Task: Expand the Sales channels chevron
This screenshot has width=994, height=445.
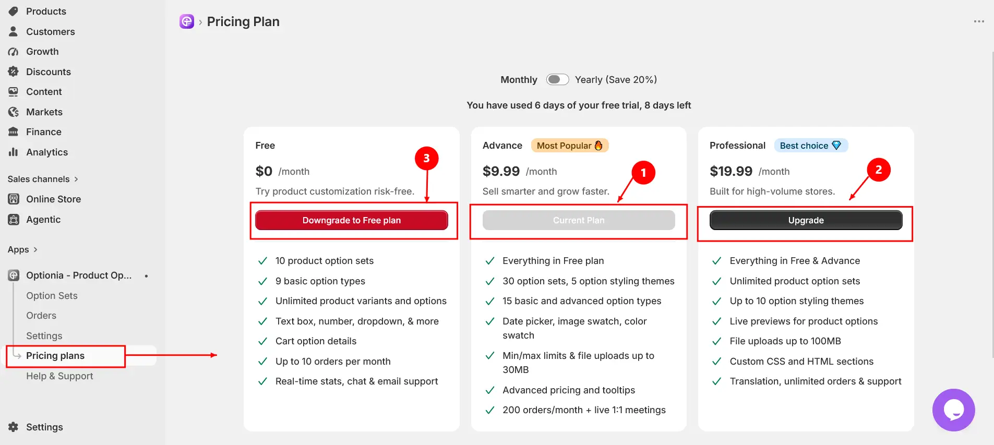Action: tap(76, 179)
